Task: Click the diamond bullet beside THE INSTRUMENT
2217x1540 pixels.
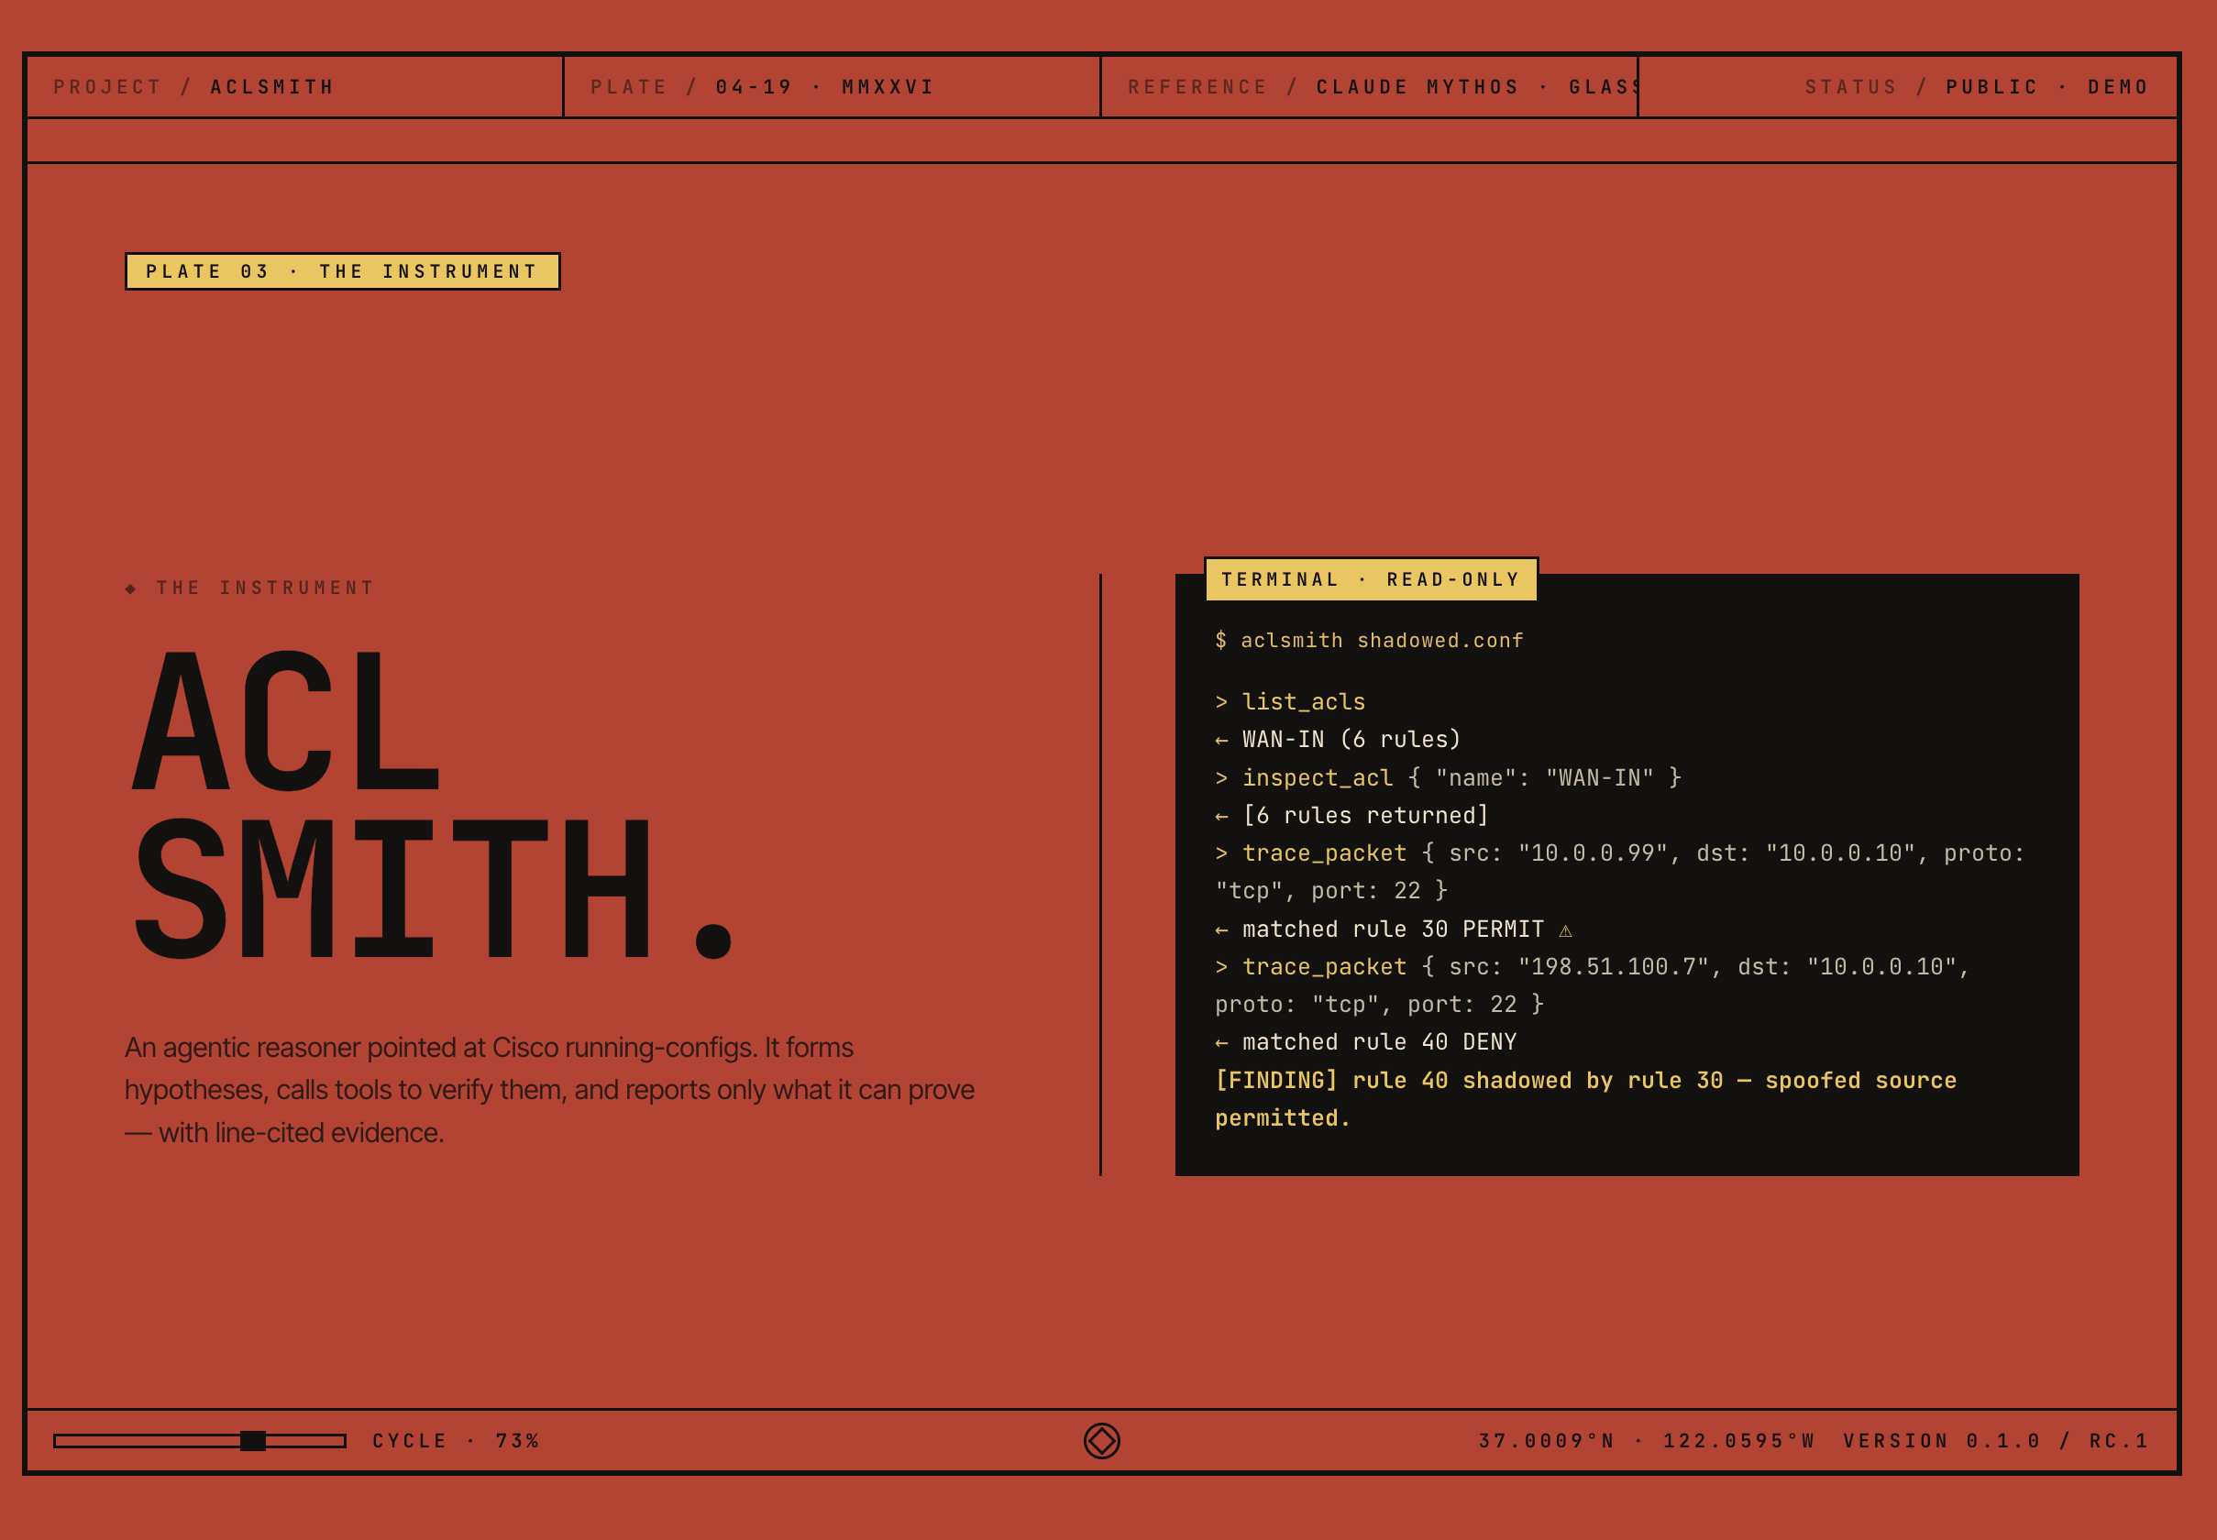Action: click(130, 588)
